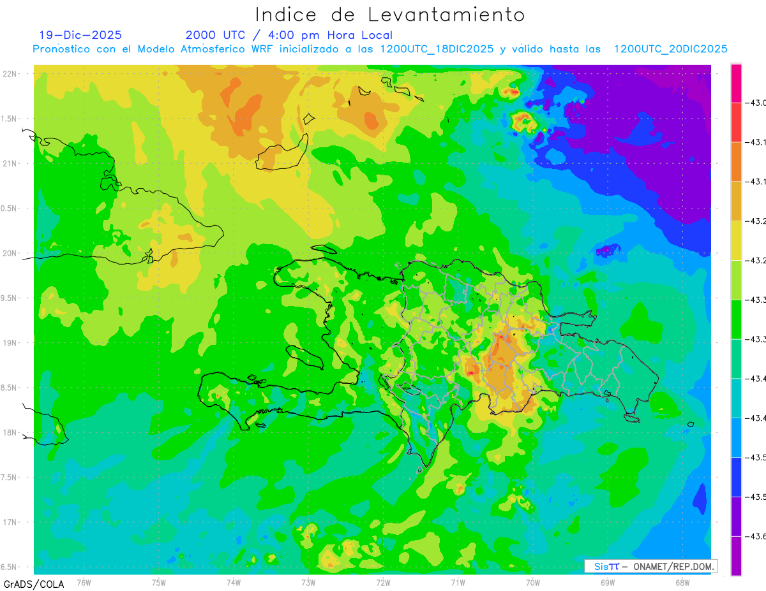
Task: Select the dark blue colorbar swatch
Action: pyautogui.click(x=736, y=477)
